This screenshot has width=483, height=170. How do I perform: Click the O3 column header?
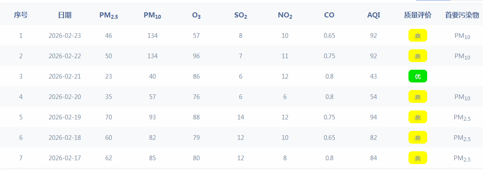[x=196, y=15]
